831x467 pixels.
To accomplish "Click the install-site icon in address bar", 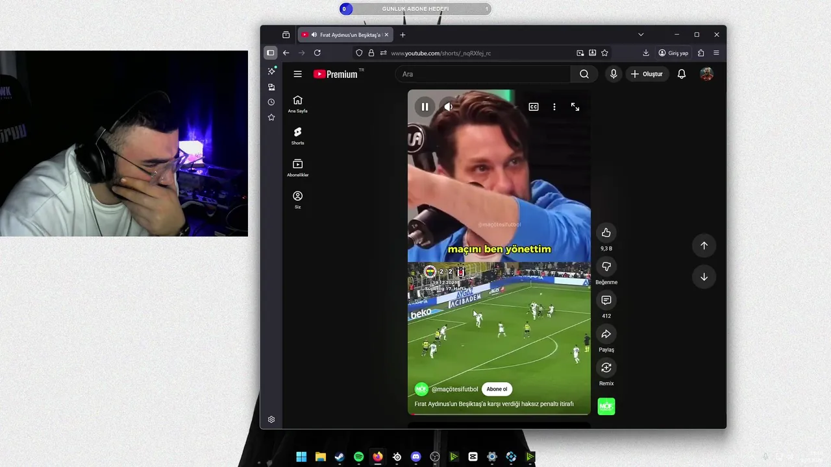I will click(x=592, y=53).
